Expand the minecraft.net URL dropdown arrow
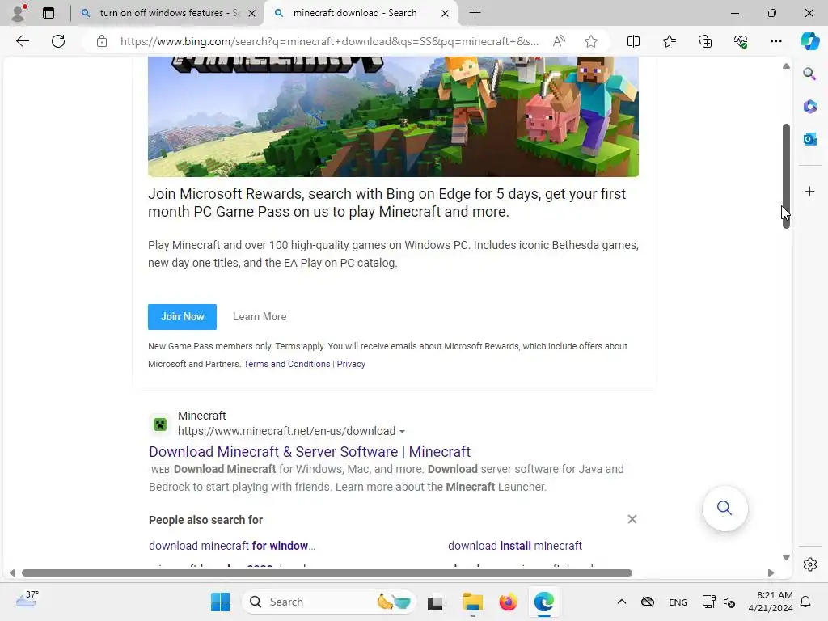828x621 pixels. (x=403, y=432)
